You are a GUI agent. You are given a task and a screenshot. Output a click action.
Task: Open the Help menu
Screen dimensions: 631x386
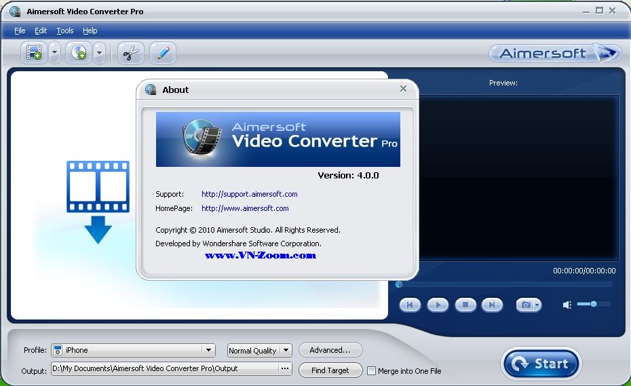[x=90, y=31]
